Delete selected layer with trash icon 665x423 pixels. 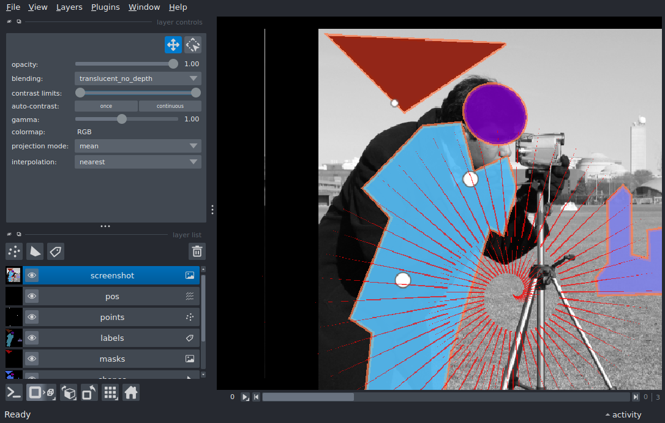pos(197,251)
